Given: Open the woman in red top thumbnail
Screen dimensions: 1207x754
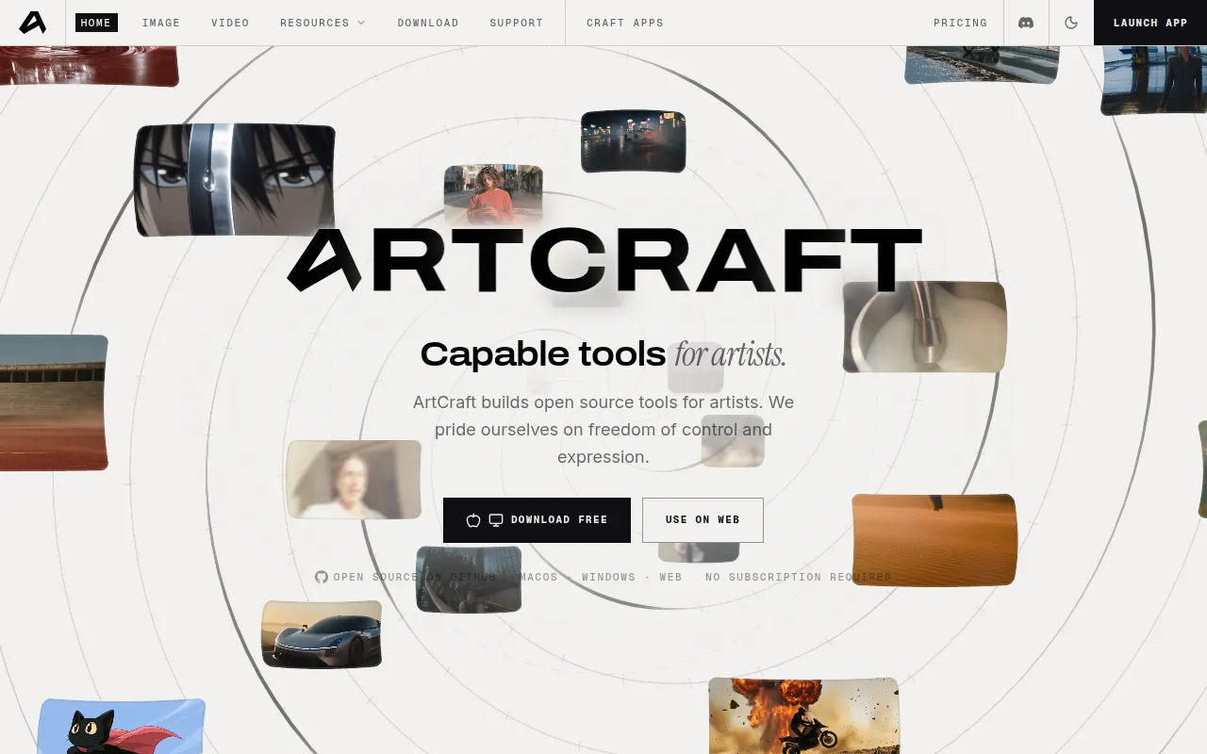Looking at the screenshot, I should tap(493, 195).
